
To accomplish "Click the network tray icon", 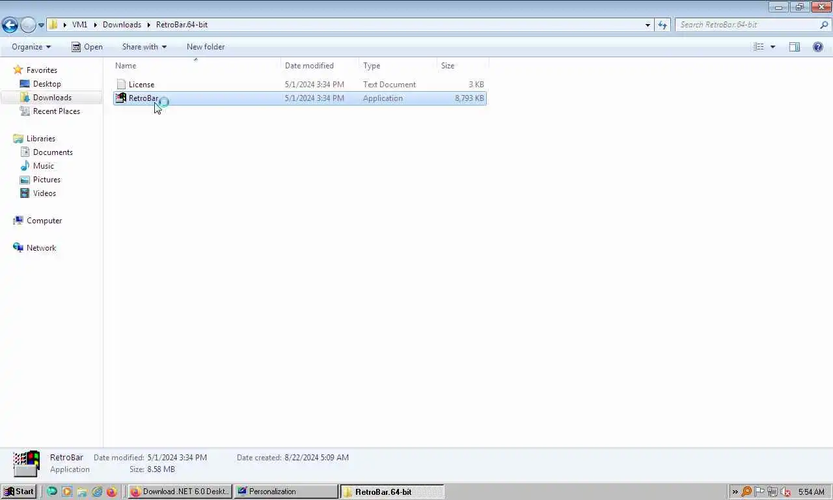I will click(772, 492).
